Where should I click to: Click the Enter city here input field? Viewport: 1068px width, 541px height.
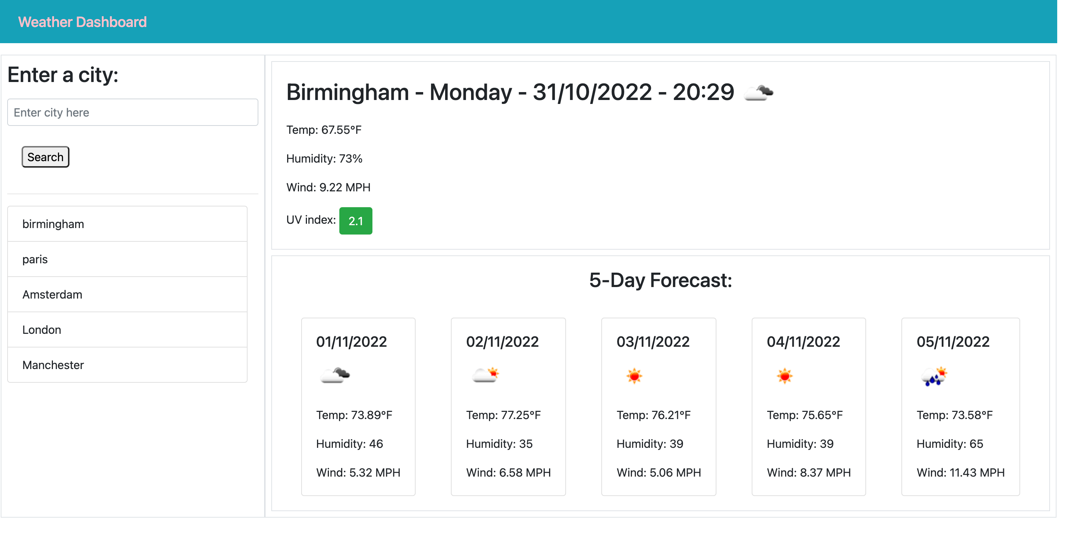click(132, 111)
